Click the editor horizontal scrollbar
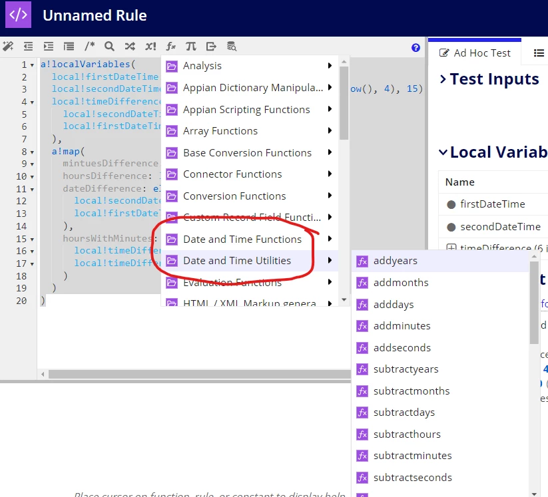Image resolution: width=548 pixels, height=497 pixels. coord(200,375)
